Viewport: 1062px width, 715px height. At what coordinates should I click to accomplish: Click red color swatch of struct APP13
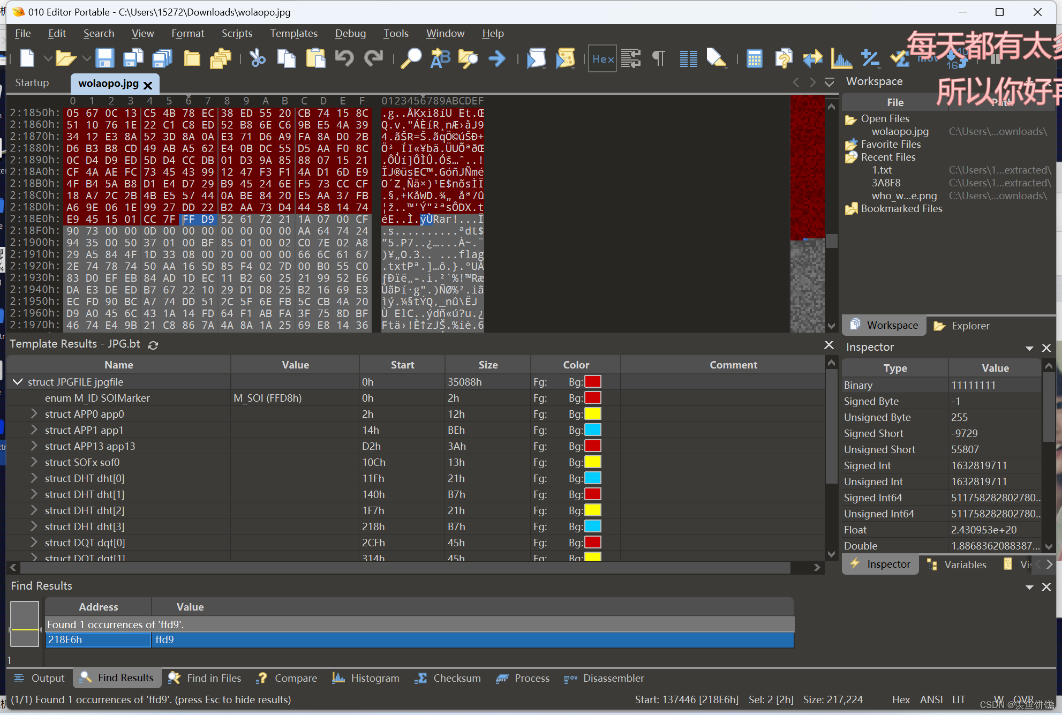[x=592, y=446]
